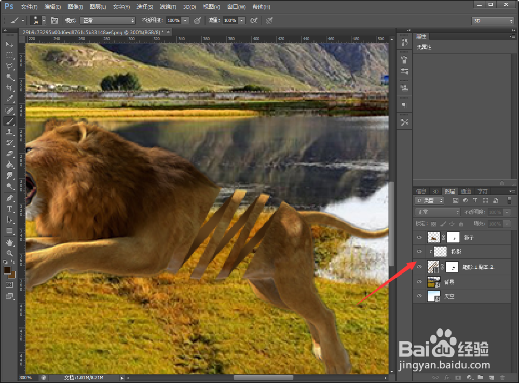Select the Spot Healing Brush tool

[9, 110]
